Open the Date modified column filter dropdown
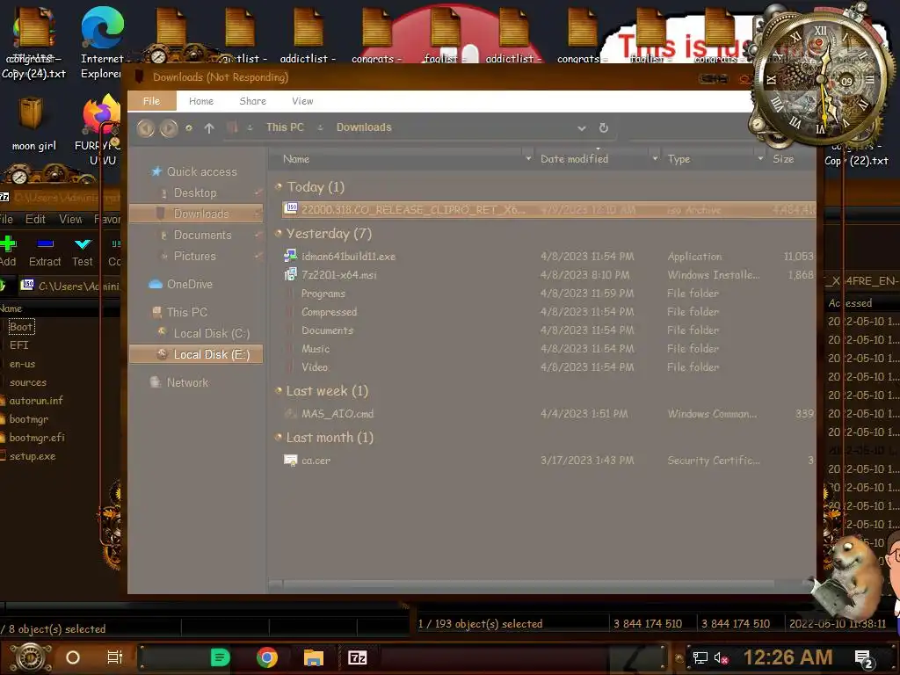900x675 pixels. click(655, 158)
